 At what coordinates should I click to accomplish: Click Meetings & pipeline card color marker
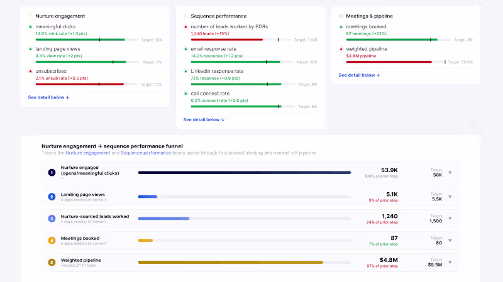341,16
